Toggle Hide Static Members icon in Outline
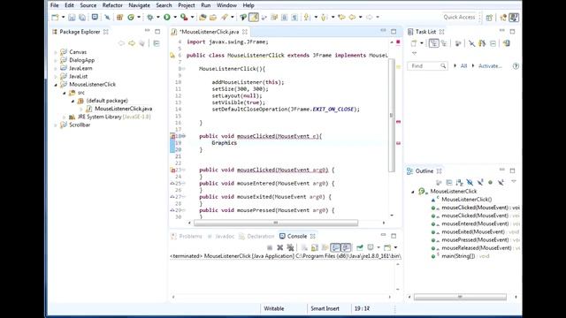566x318 pixels. pyautogui.click(x=480, y=183)
